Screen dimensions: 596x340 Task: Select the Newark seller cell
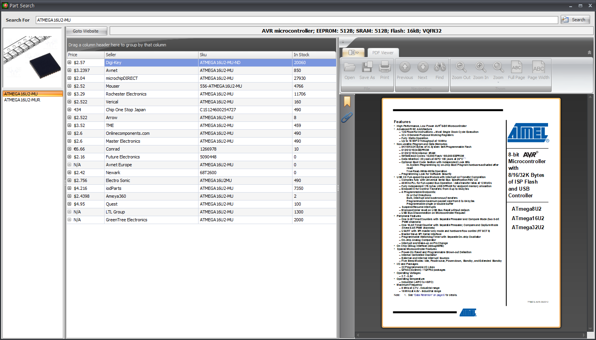151,173
